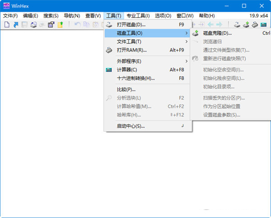The image size is (271, 218).
Task: Click the Open RAM chip toolbar icon
Action: click(x=255, y=25)
